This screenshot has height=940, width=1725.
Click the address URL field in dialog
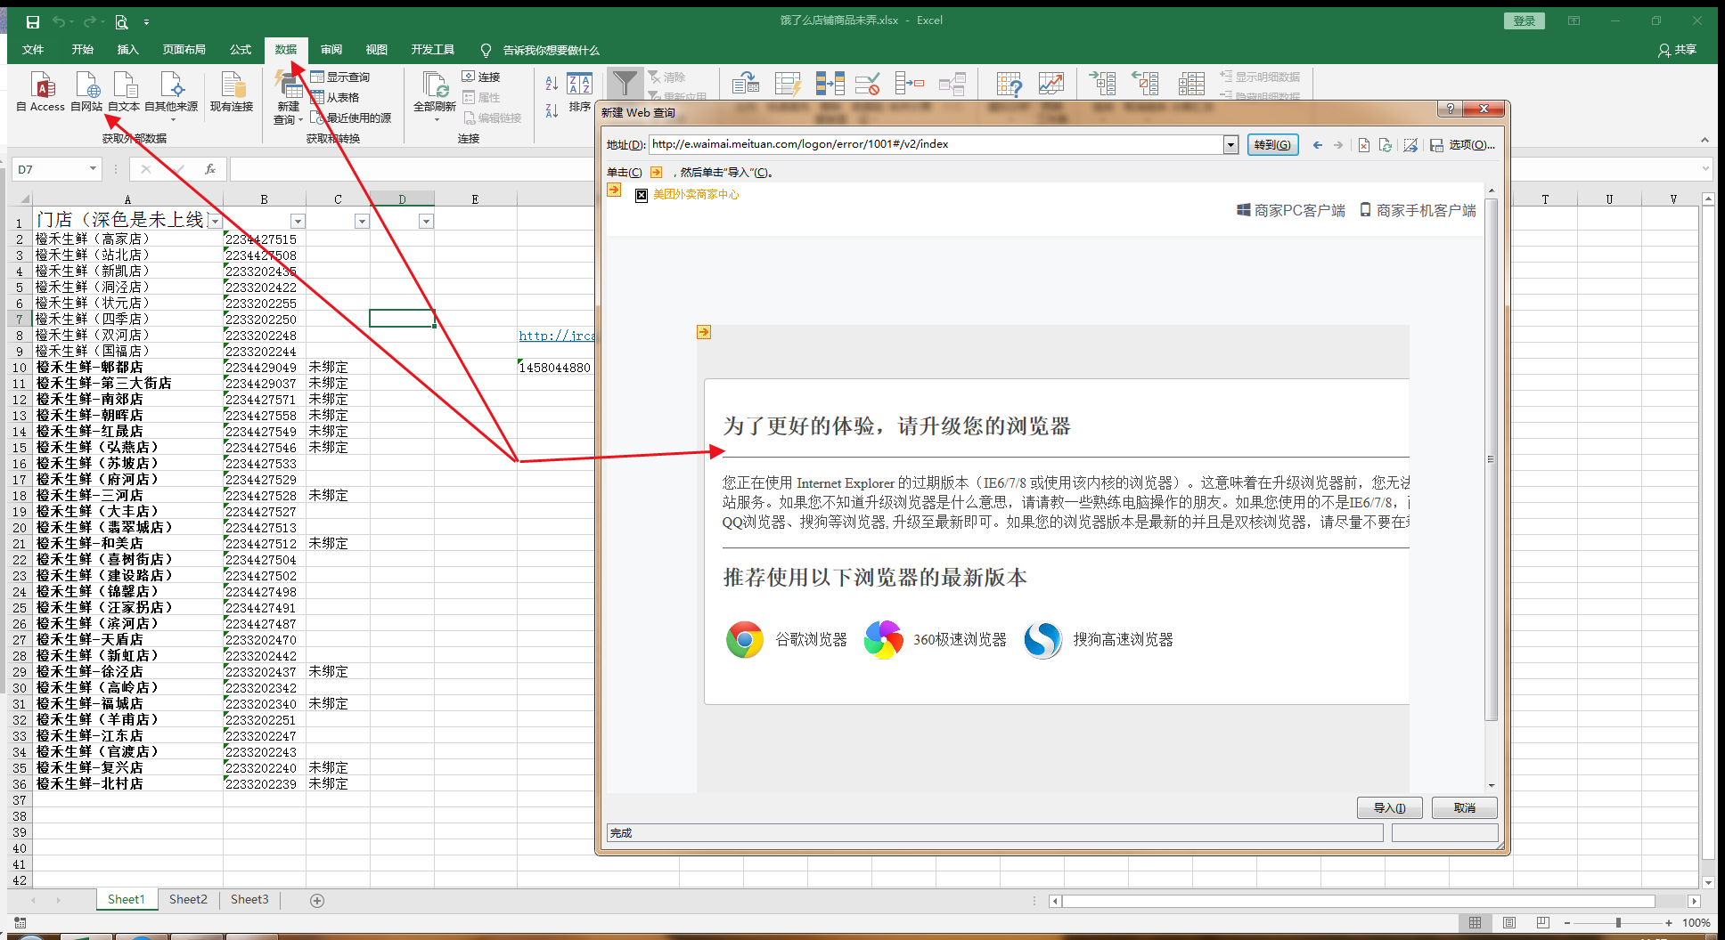(936, 144)
